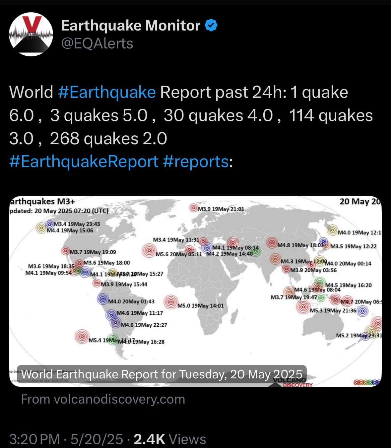Open the Earthquake Monitor account name
The image size is (391, 448).
pos(131,26)
